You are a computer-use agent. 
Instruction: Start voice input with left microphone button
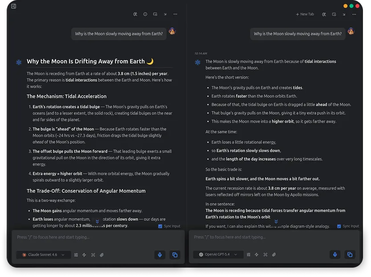[160, 255]
